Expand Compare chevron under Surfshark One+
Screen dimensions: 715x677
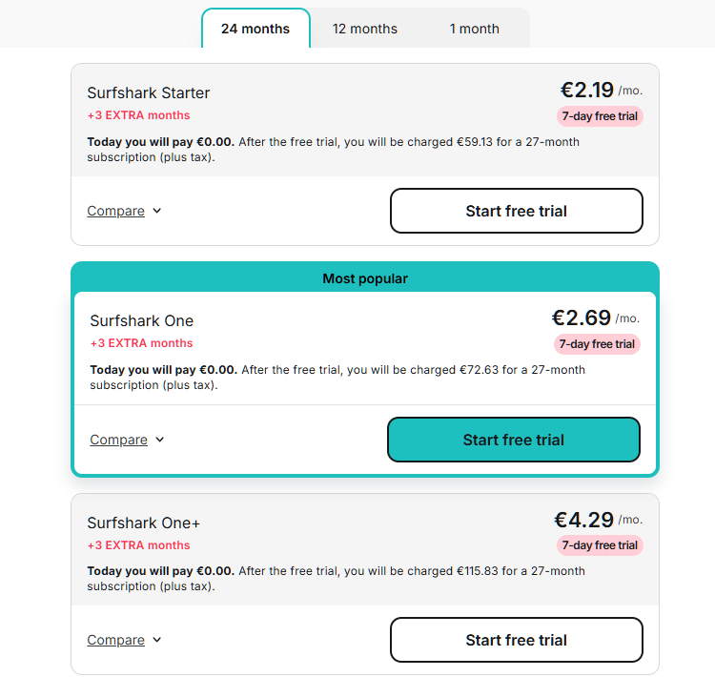point(157,640)
